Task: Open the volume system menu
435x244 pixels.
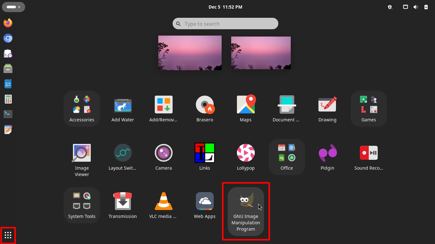Action: tap(416, 7)
